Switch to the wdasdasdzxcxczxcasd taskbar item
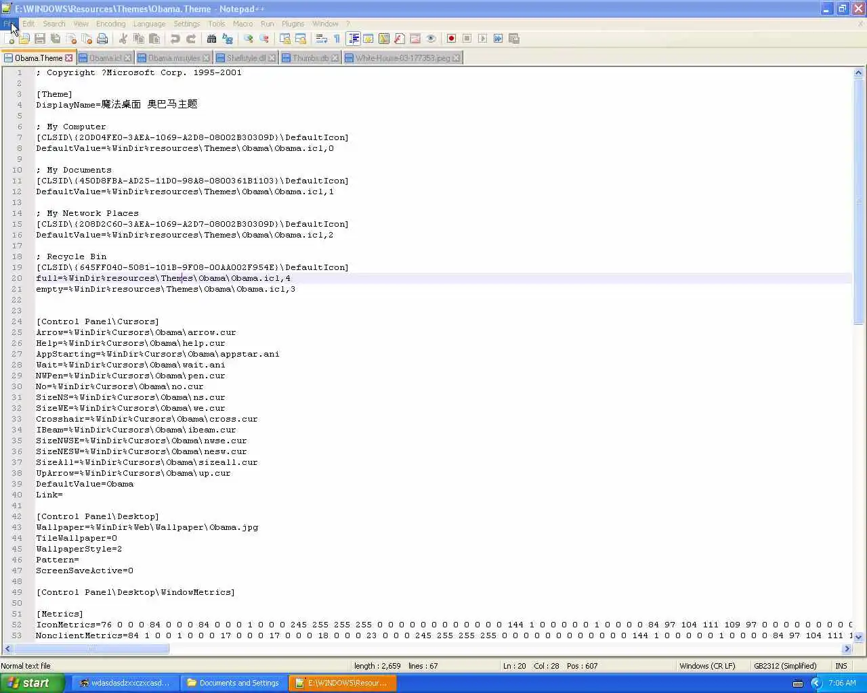The width and height of the screenshot is (867, 693). (125, 683)
